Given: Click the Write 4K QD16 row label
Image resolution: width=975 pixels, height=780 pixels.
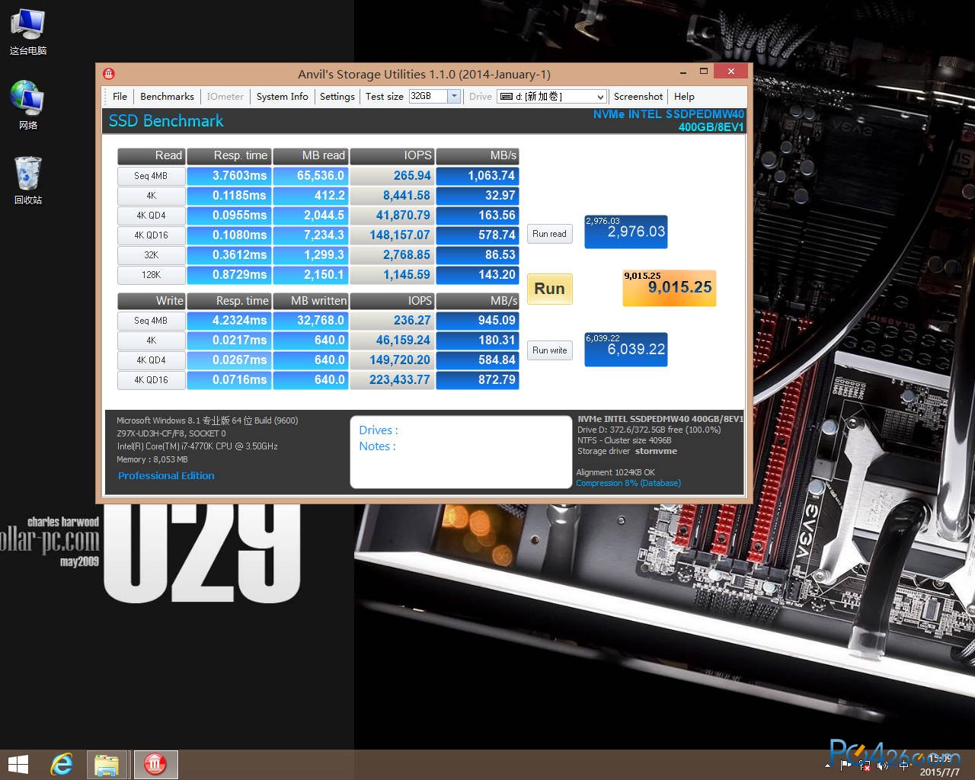Looking at the screenshot, I should tap(151, 380).
